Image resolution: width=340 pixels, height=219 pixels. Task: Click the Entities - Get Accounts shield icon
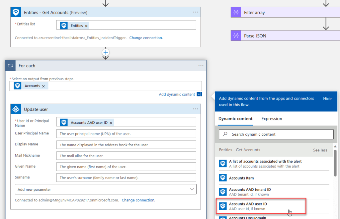(16, 13)
